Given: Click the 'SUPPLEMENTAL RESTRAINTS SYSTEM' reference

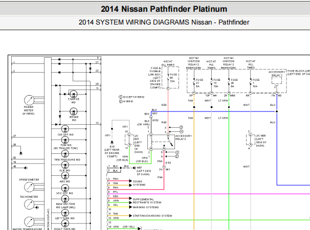Looking at the screenshot, I should pyautogui.click(x=147, y=201).
